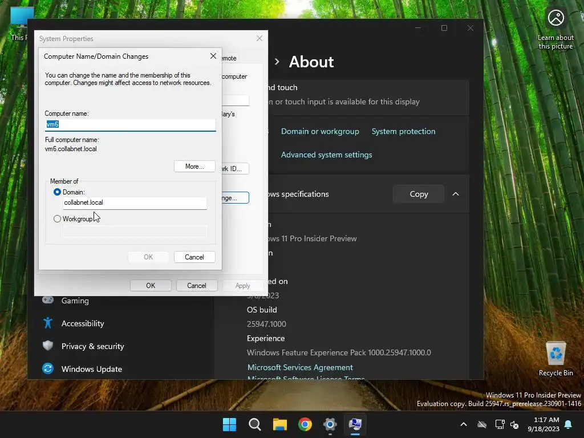Open the clock and date flyout
This screenshot has height=438, width=584.
(544, 424)
